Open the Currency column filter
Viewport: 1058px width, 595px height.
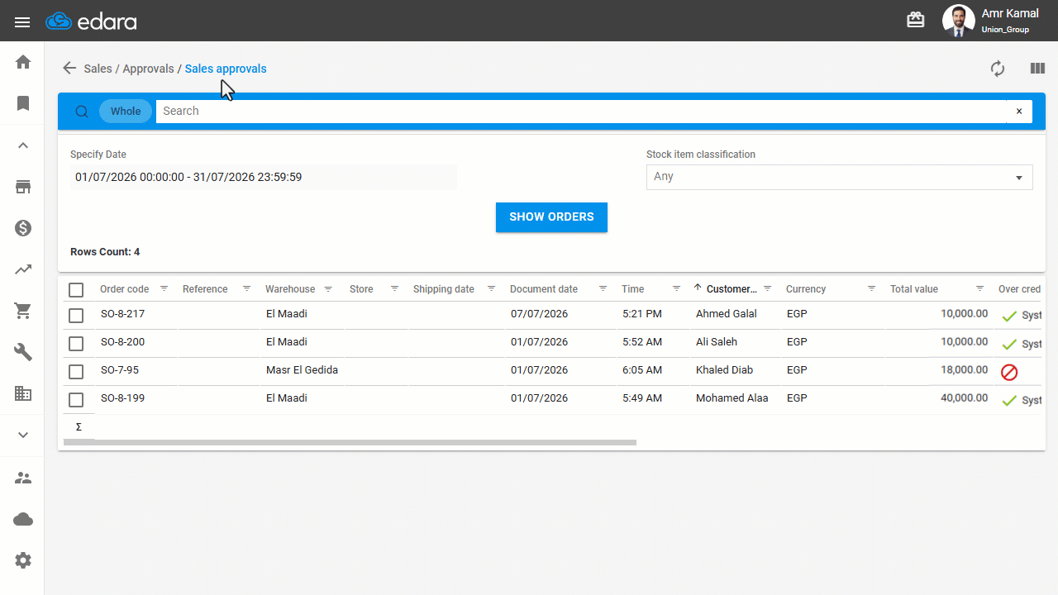(871, 289)
